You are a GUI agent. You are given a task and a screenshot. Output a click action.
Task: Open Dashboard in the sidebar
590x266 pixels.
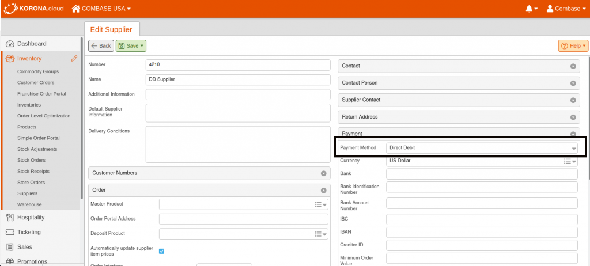pos(32,44)
